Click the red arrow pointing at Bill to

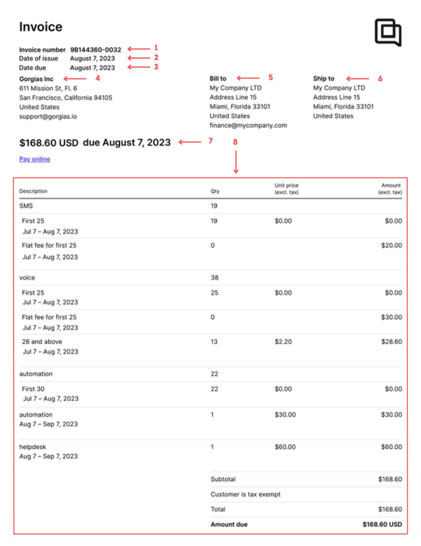point(248,78)
